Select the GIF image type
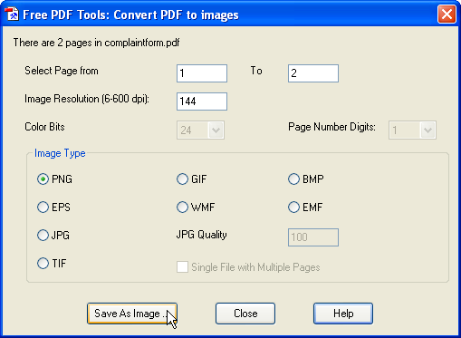Screen dimensions: 461x338 [x=182, y=179]
